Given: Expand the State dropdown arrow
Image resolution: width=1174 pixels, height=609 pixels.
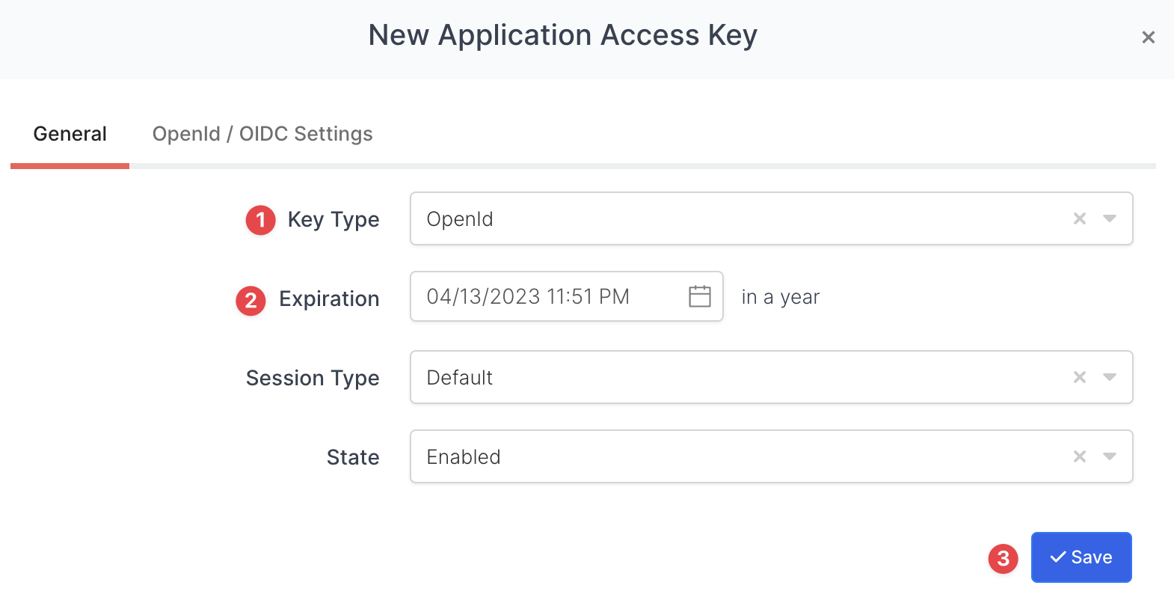Looking at the screenshot, I should (x=1110, y=456).
